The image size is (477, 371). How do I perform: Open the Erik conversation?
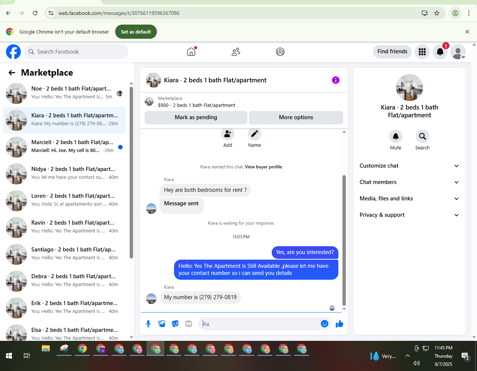[x=64, y=308]
